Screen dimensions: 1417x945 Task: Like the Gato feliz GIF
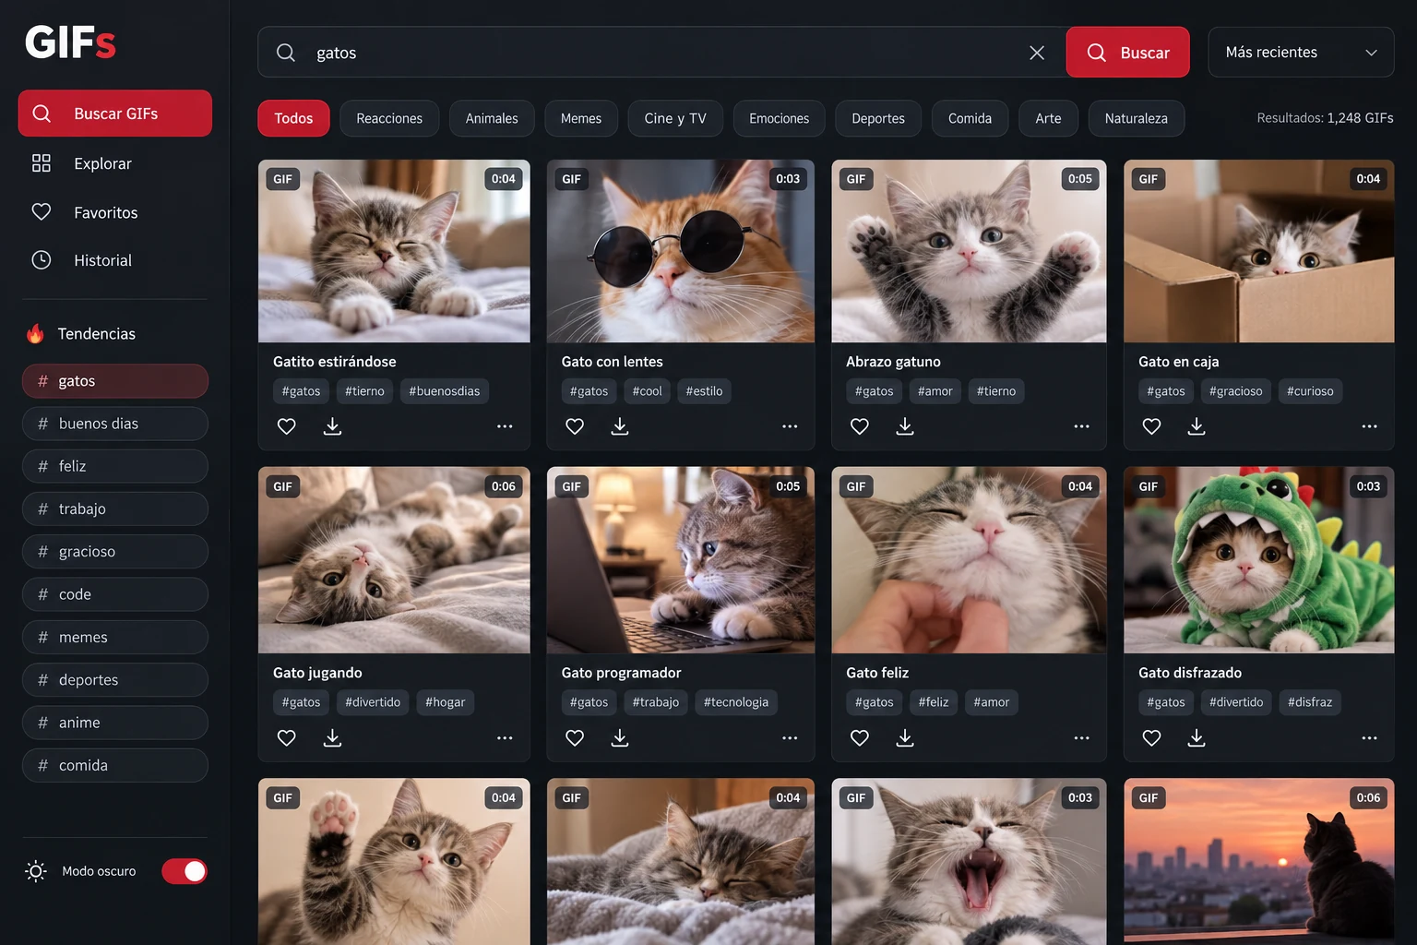pyautogui.click(x=860, y=738)
